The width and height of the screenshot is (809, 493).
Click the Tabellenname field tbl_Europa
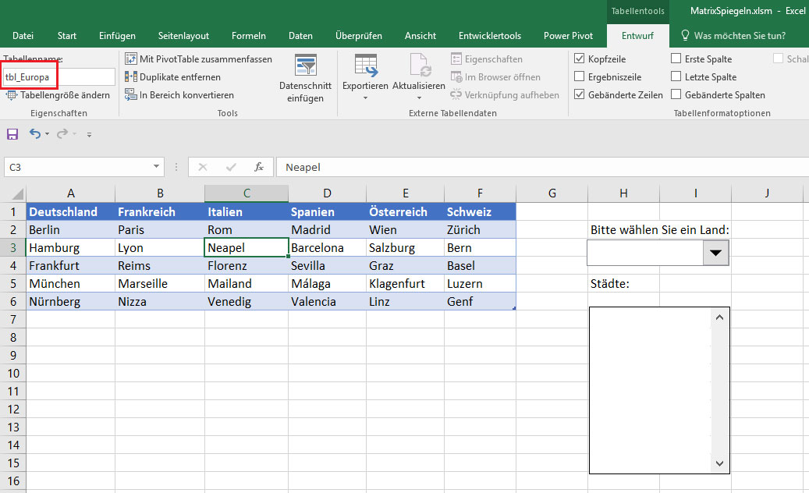pyautogui.click(x=59, y=77)
